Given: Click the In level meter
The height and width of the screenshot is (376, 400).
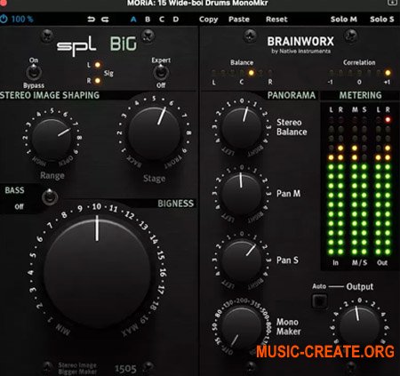Looking at the screenshot, I should click(x=336, y=186).
